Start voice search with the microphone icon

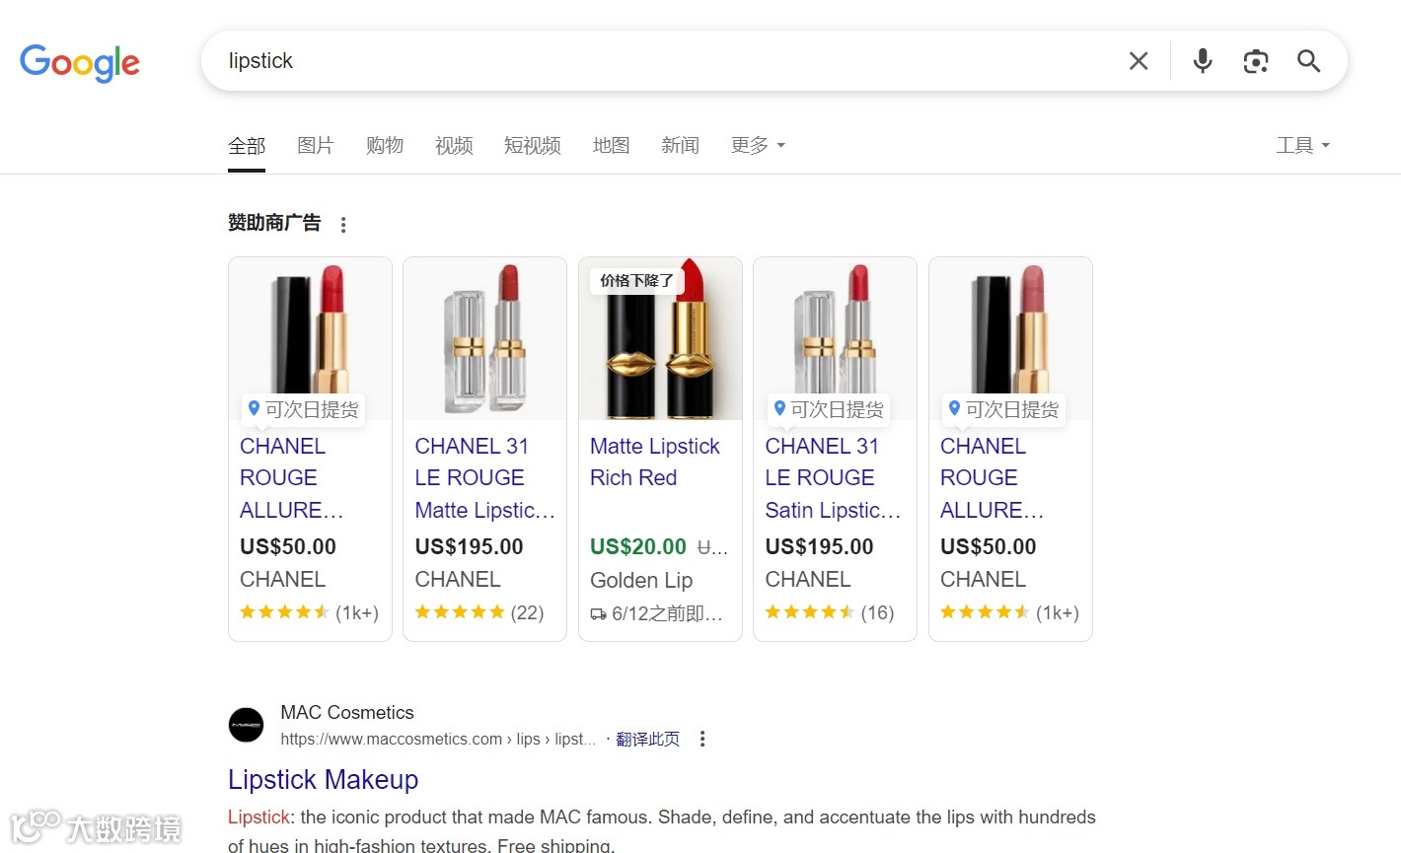coord(1202,61)
